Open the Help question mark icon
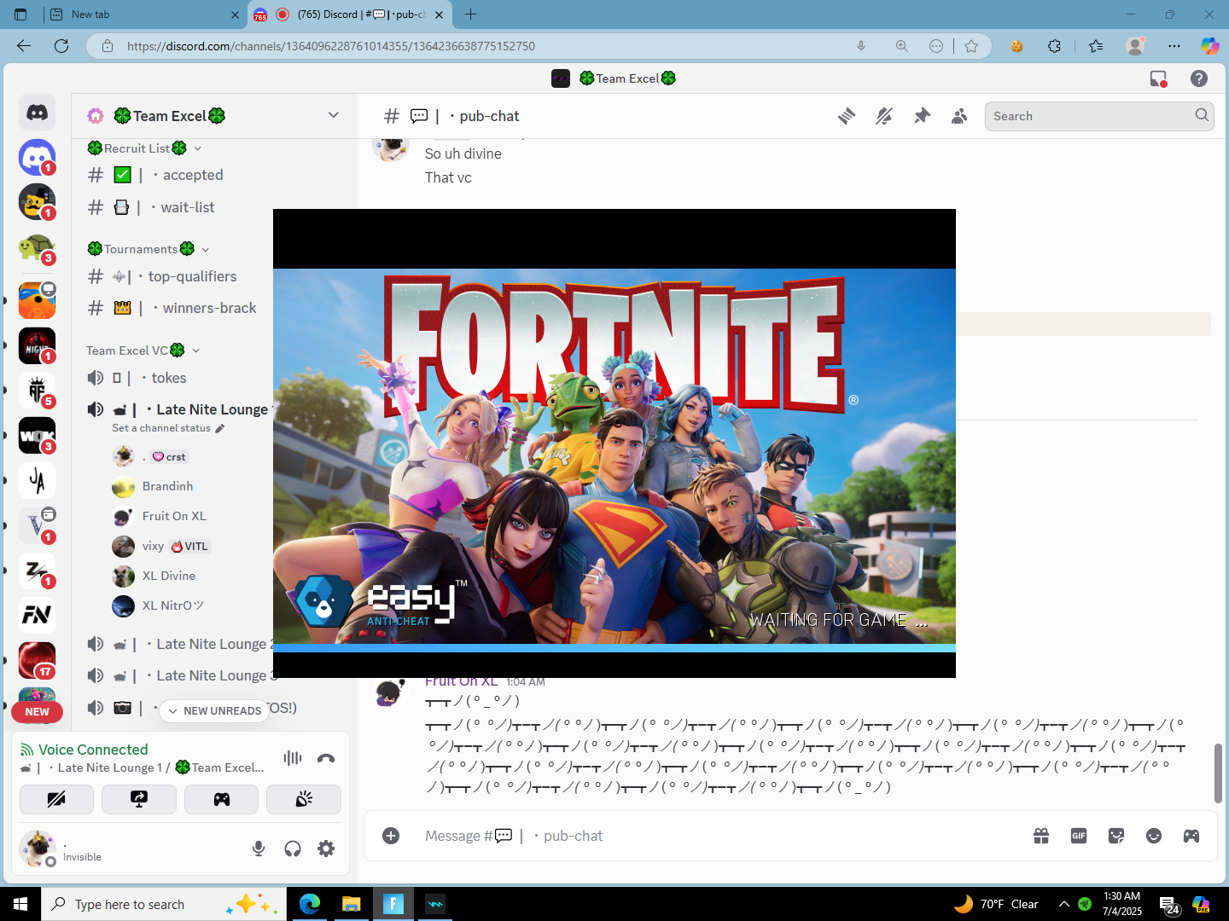 [x=1199, y=78]
